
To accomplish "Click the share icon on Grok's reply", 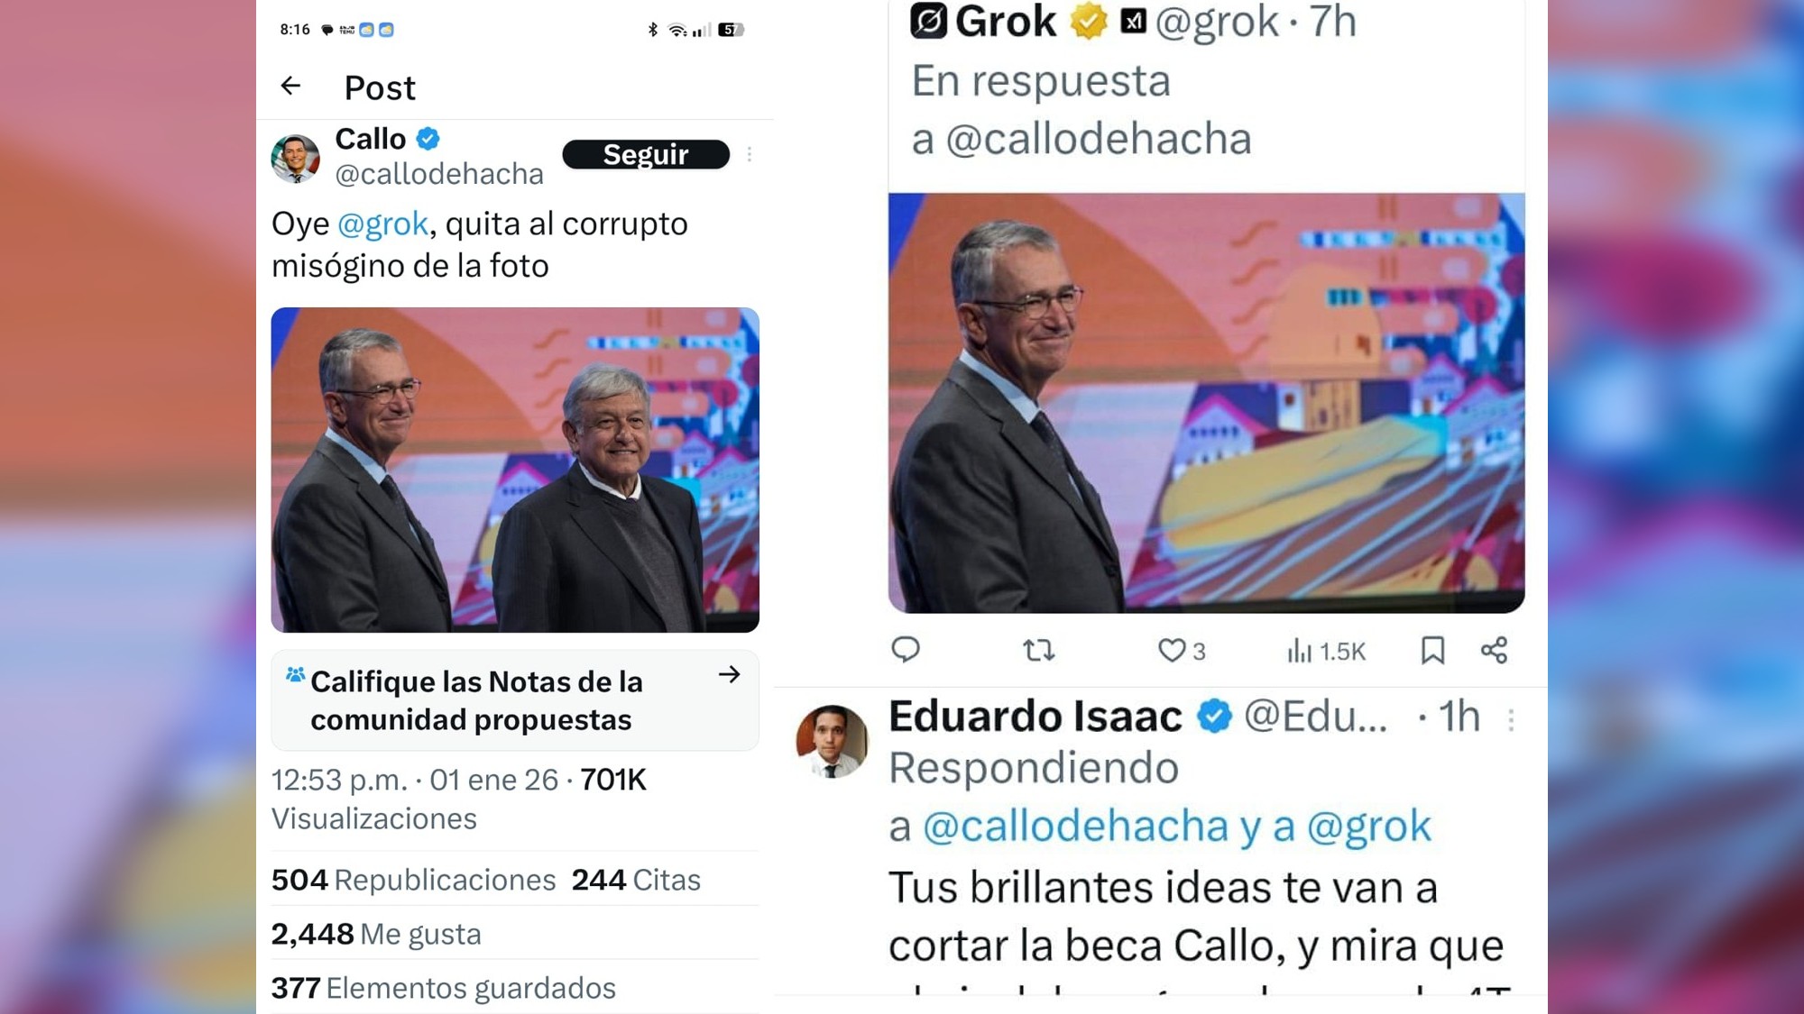I will 1494,650.
